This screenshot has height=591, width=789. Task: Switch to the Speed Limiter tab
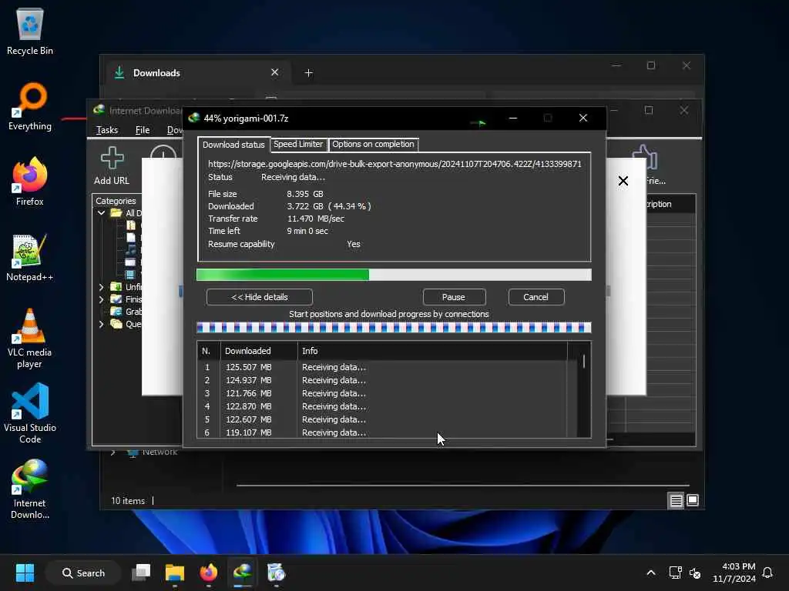coord(298,144)
